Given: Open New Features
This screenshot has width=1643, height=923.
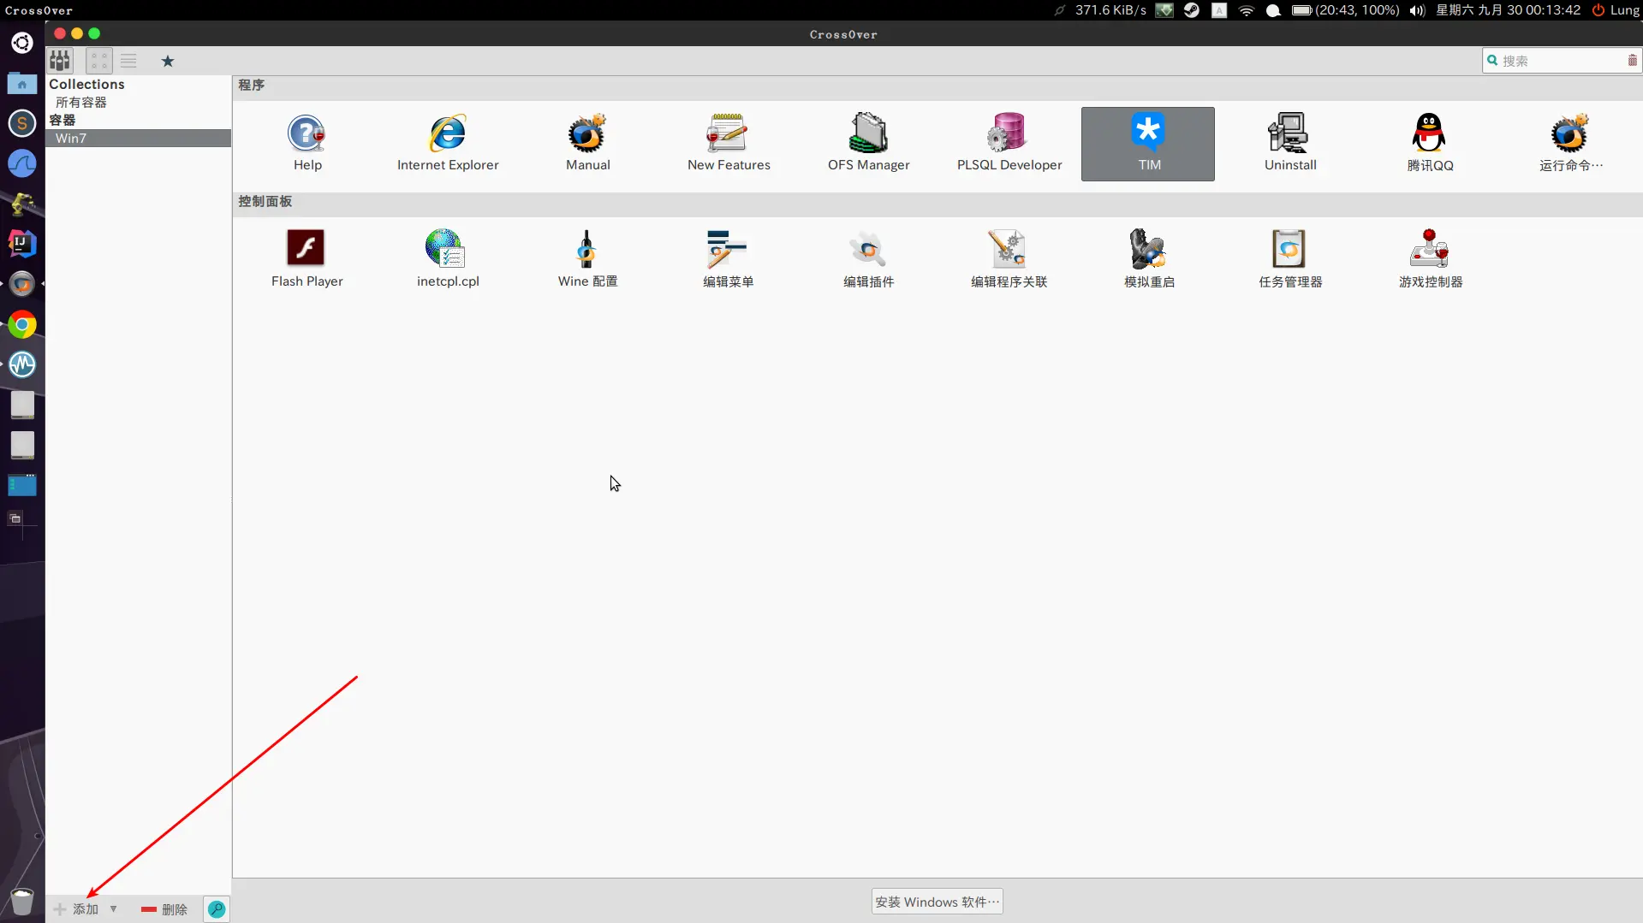Looking at the screenshot, I should pos(728,143).
